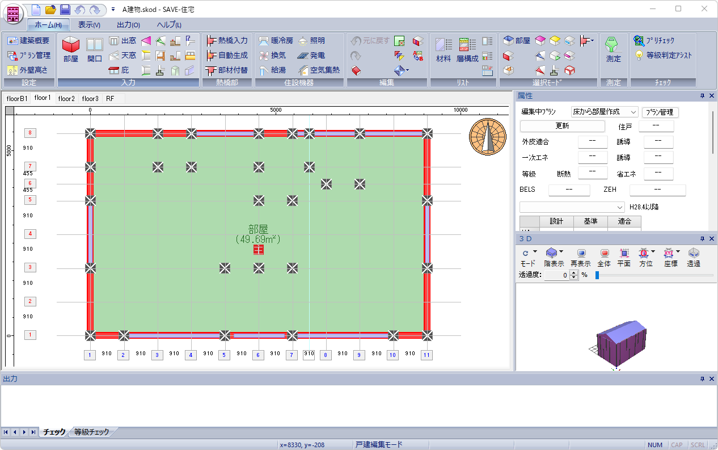
Task: Click the 更新 update button
Action: click(x=563, y=126)
